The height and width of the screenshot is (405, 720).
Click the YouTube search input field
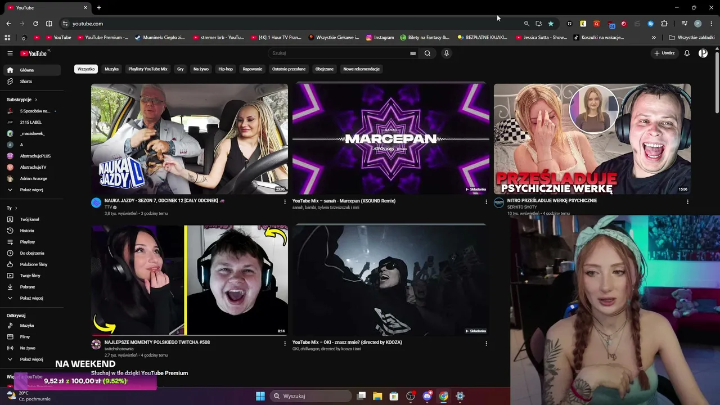click(339, 53)
